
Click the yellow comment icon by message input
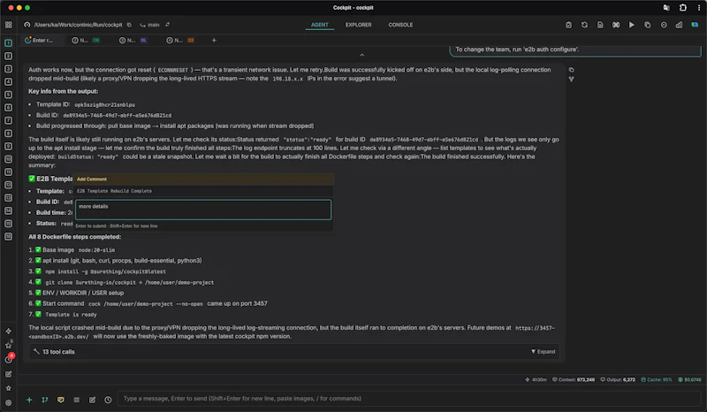(x=61, y=400)
